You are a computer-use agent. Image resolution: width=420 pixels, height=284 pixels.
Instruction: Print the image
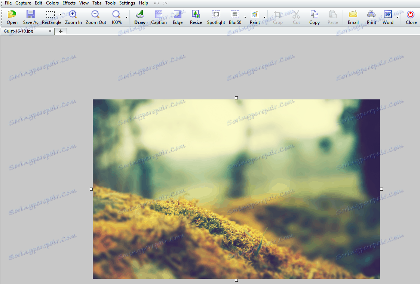coord(371,18)
